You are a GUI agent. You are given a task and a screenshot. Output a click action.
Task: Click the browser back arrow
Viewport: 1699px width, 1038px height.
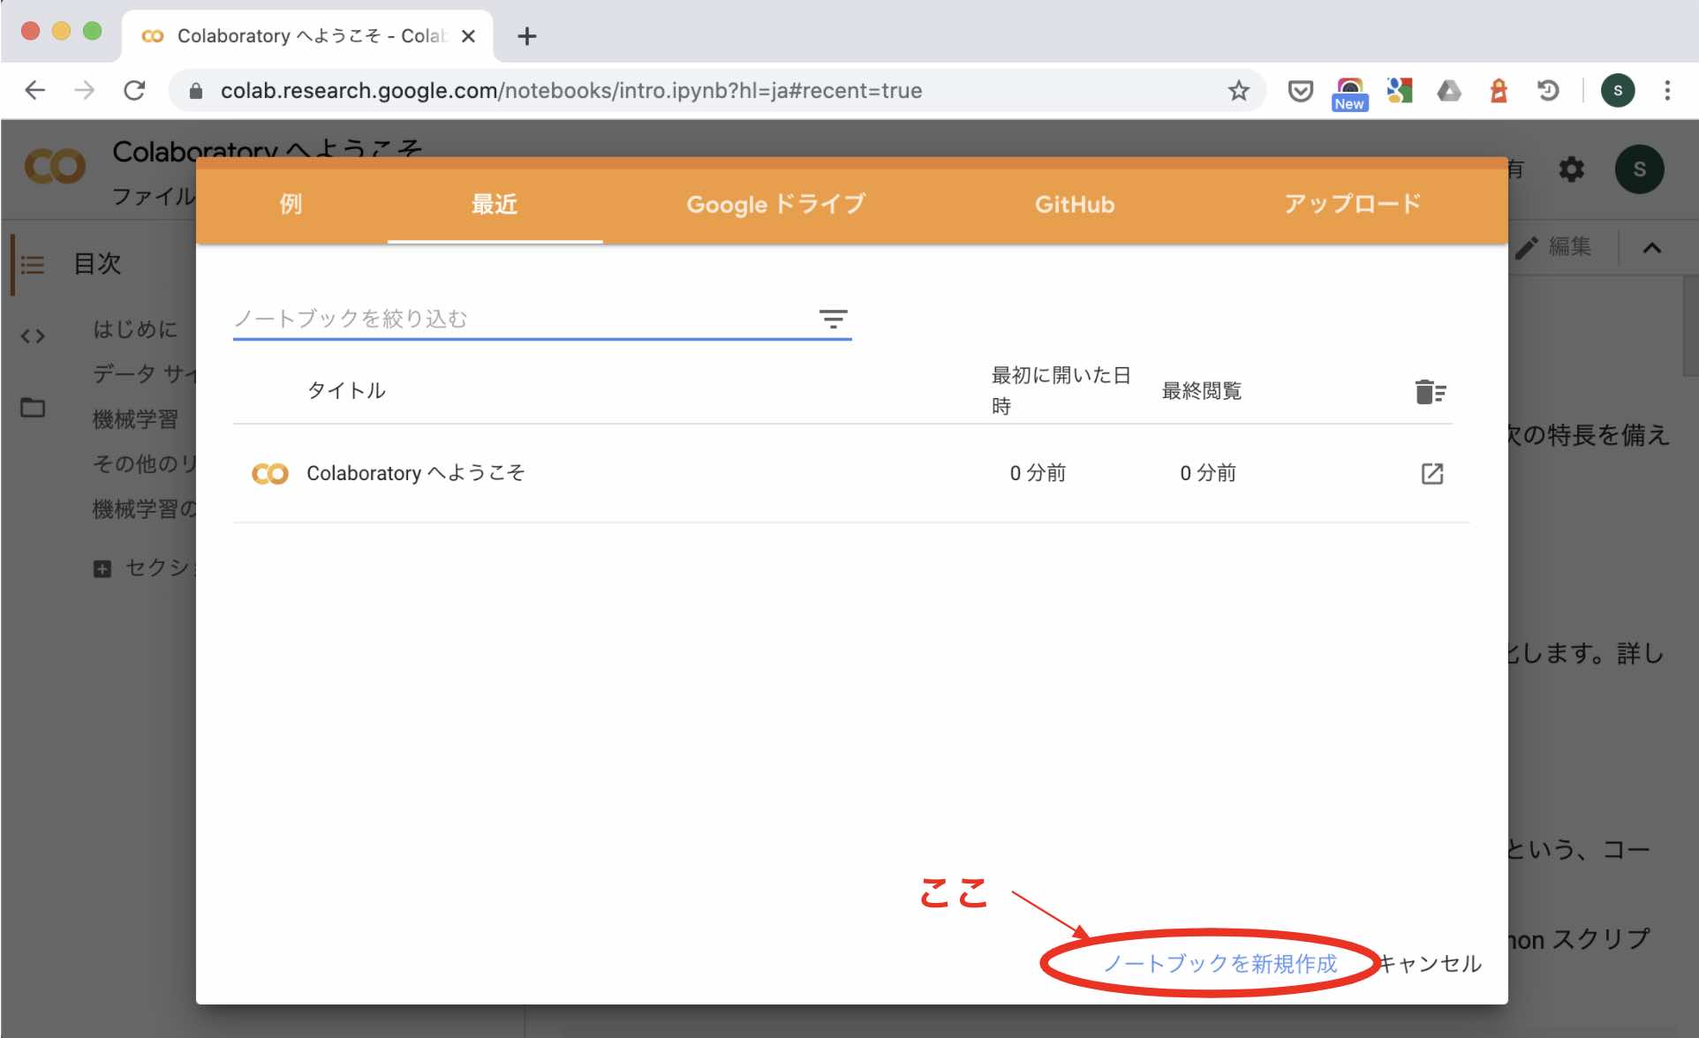click(35, 90)
